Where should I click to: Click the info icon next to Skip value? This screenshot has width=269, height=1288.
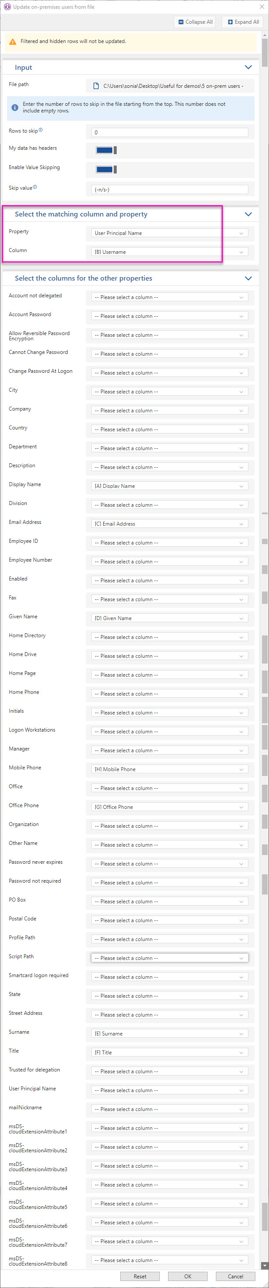[35, 188]
